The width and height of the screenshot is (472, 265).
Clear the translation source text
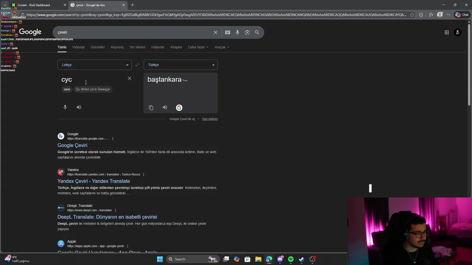(x=129, y=78)
